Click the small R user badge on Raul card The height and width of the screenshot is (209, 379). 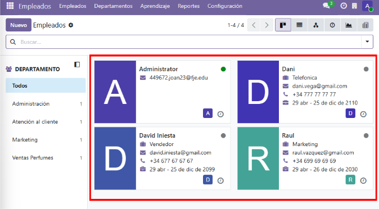[x=350, y=180]
